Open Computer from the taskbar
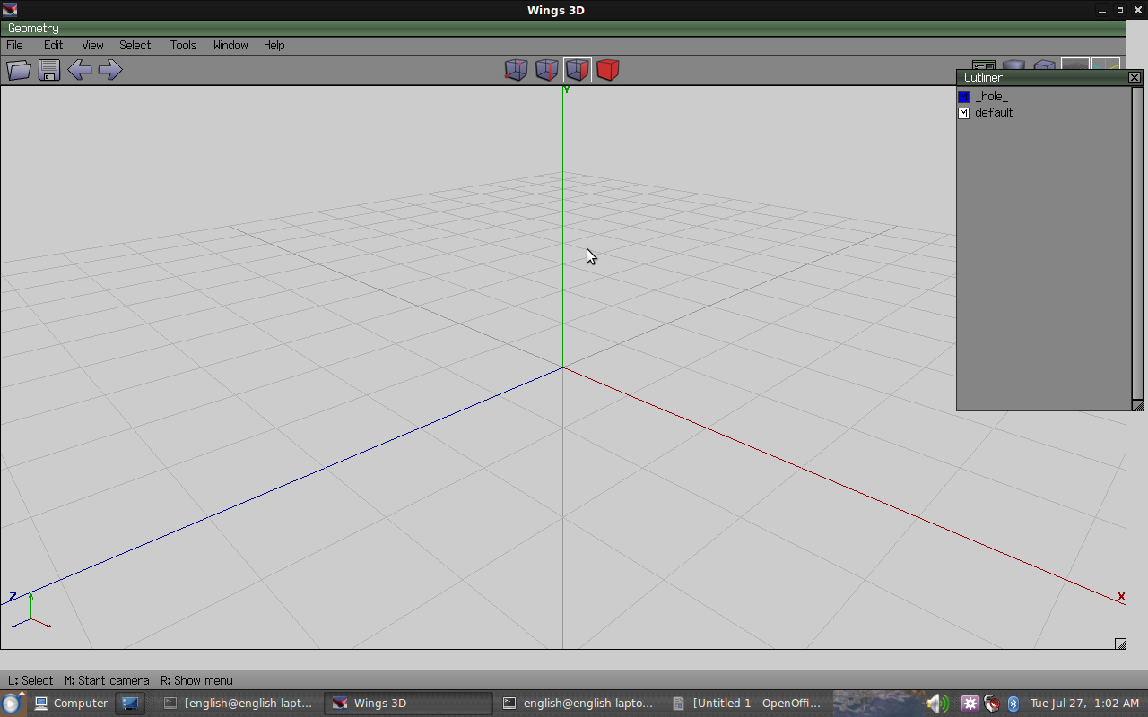This screenshot has width=1148, height=717. [x=71, y=704]
